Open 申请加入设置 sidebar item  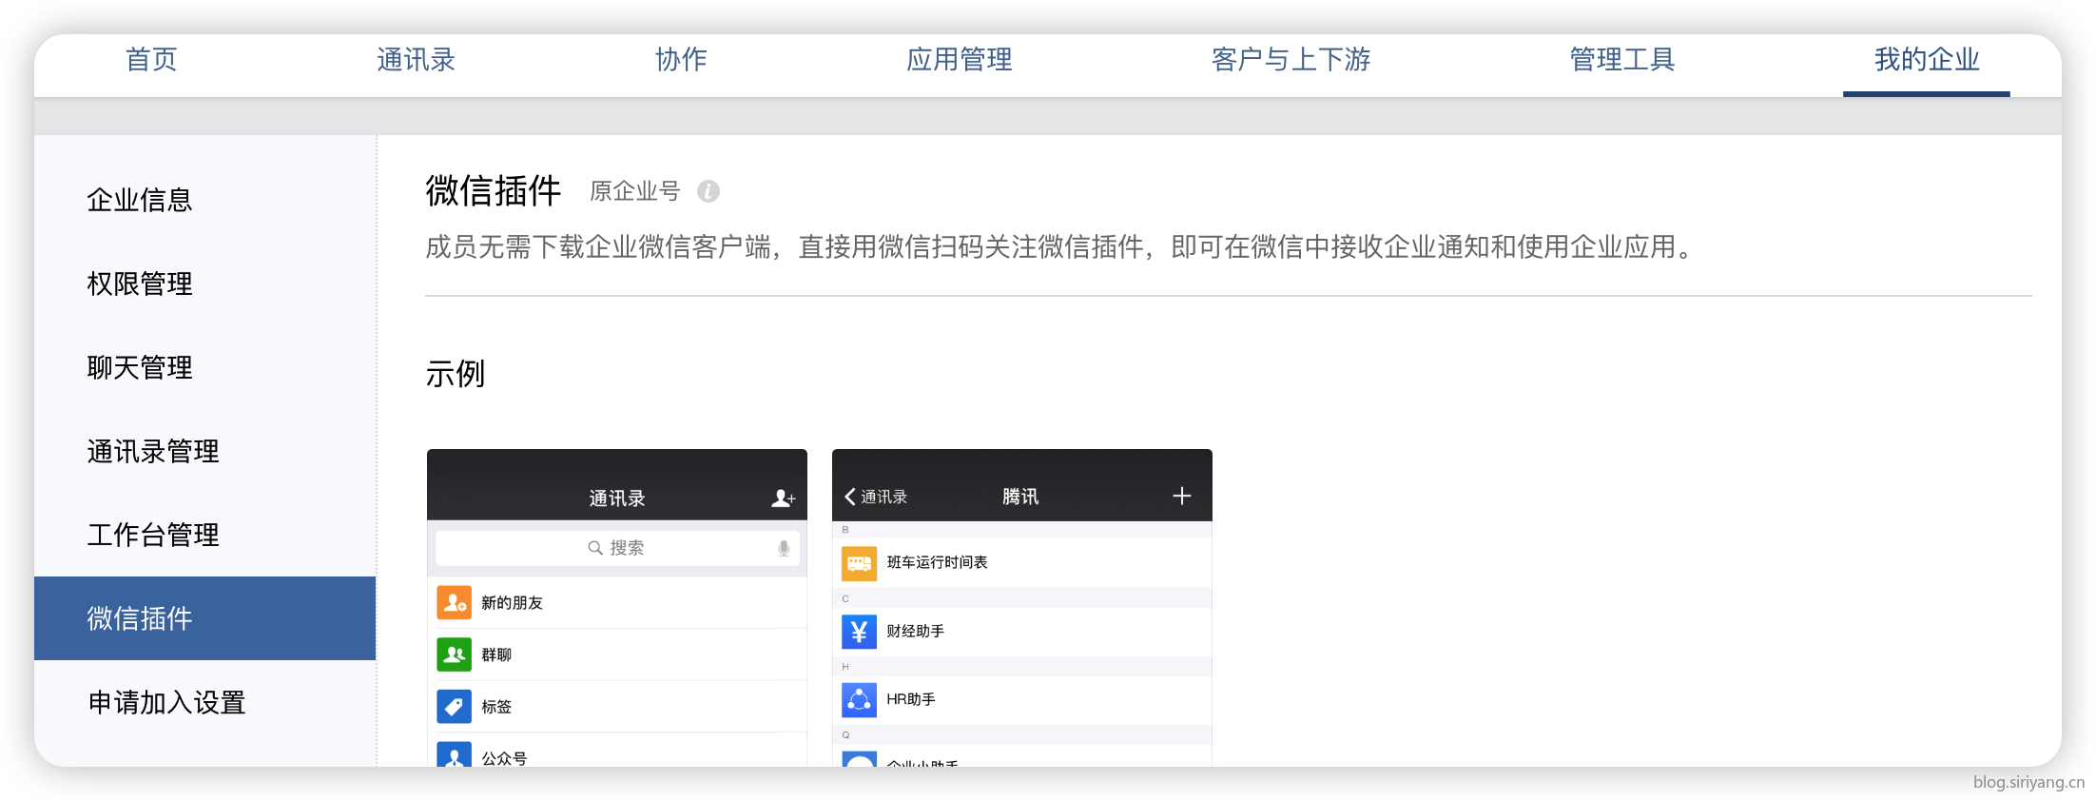click(x=166, y=702)
